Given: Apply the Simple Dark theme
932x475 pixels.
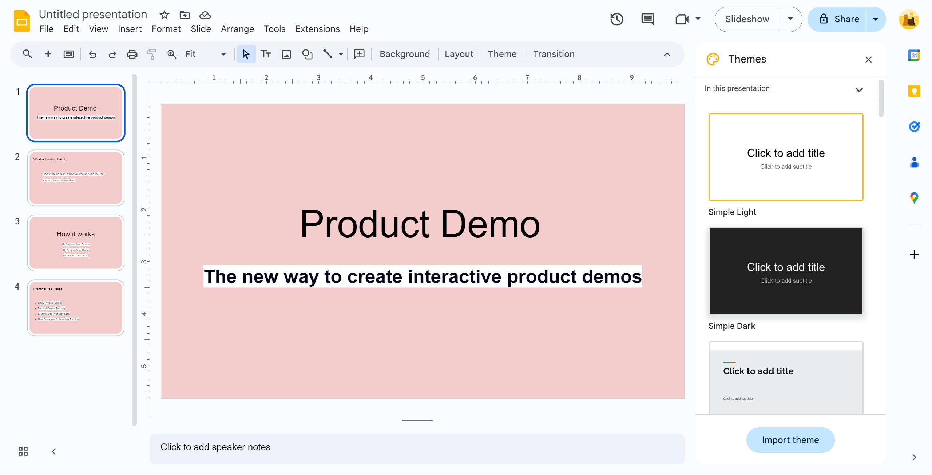Looking at the screenshot, I should click(786, 271).
